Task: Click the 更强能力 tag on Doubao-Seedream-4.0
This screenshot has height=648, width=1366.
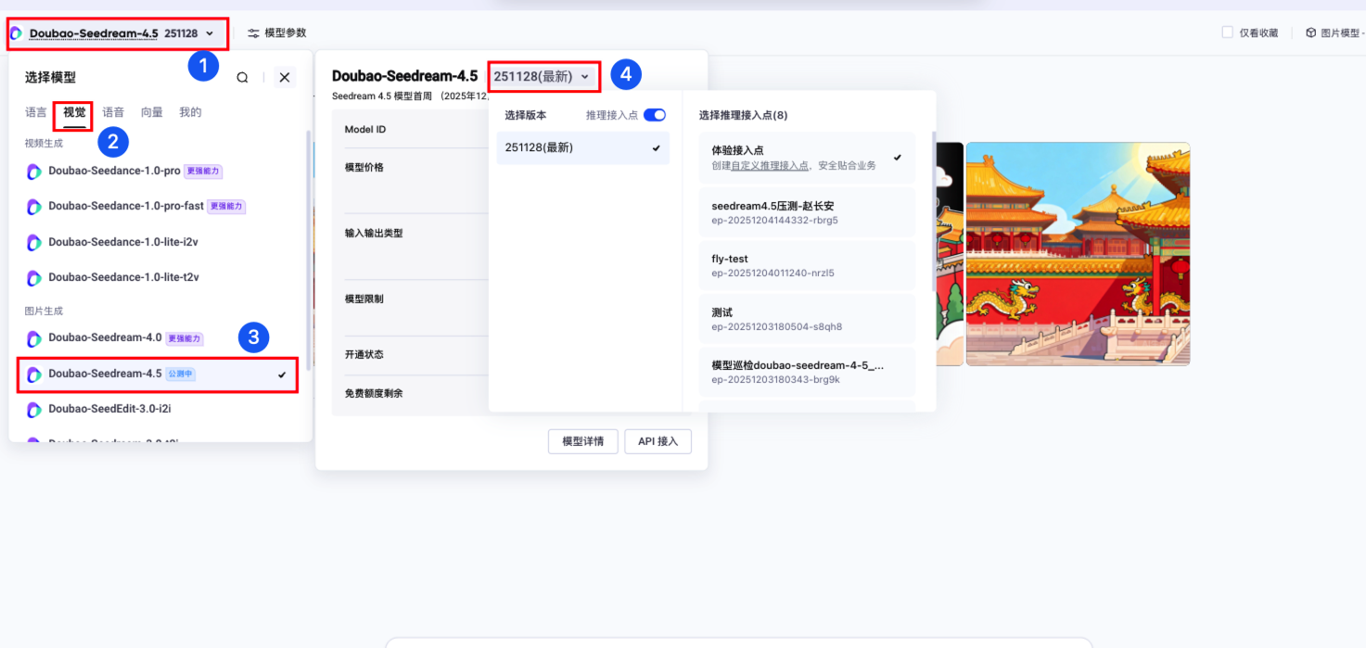Action: point(185,339)
